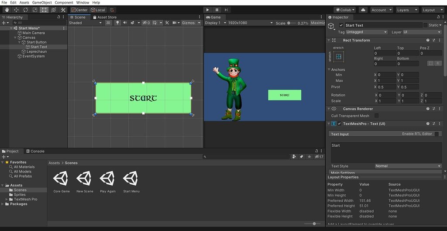Toggle TextMeshPro component enabled checkbox
Image resolution: width=447 pixels, height=231 pixels.
click(x=340, y=124)
